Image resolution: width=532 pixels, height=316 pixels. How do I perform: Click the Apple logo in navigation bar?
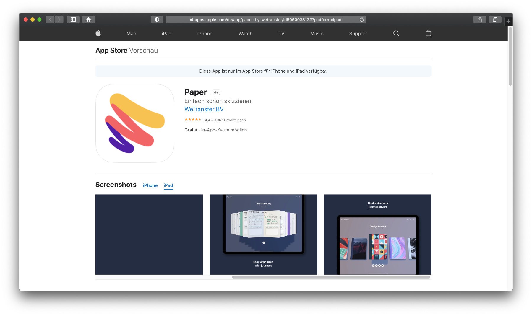98,33
